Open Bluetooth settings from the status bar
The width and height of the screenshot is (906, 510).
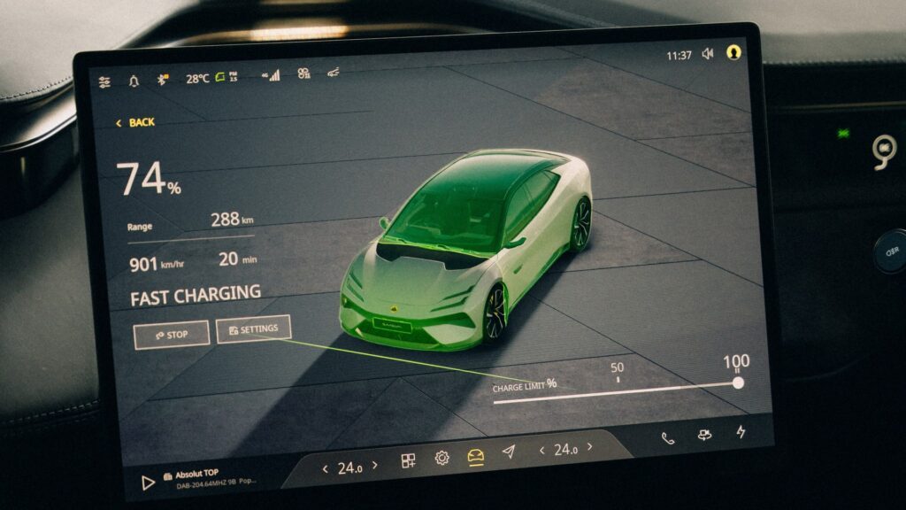coord(160,81)
